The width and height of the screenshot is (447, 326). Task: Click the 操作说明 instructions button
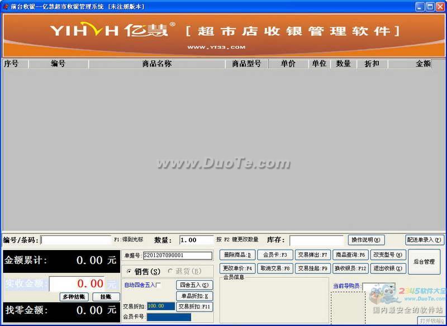366,240
